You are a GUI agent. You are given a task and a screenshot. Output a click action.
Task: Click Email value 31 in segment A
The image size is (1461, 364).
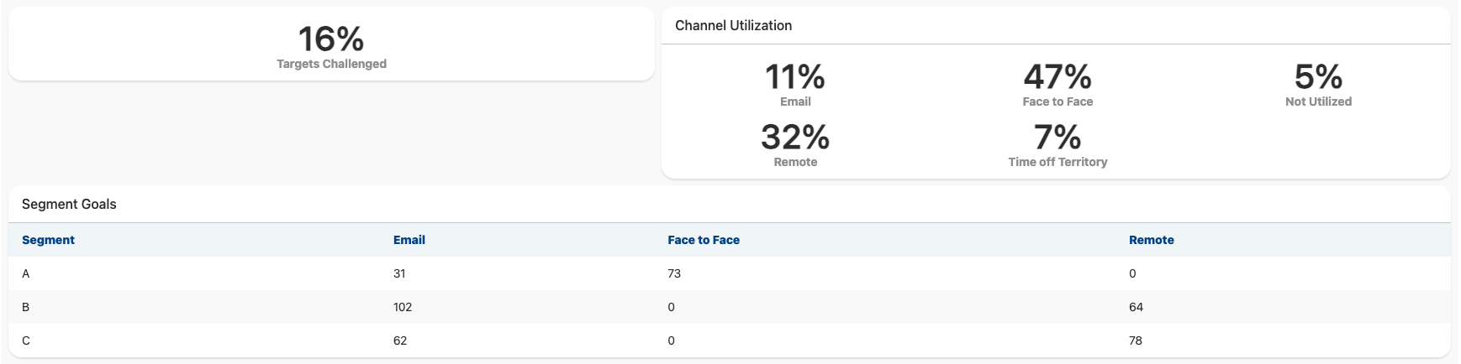tap(399, 273)
